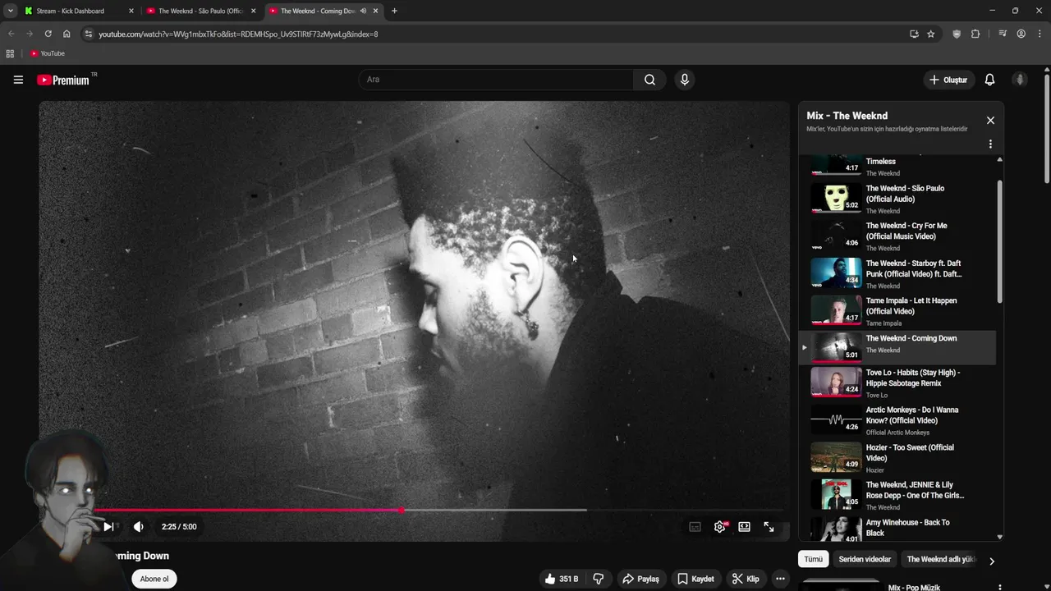This screenshot has width=1051, height=591.
Task: Play Starboy ft. Daft Punk thumbnail
Action: coord(836,273)
